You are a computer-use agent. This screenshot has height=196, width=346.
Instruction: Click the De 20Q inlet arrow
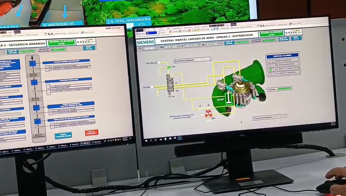(x=152, y=87)
